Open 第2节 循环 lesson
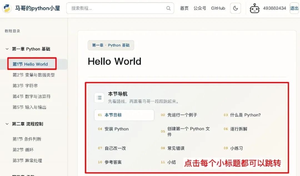 pos(23,150)
